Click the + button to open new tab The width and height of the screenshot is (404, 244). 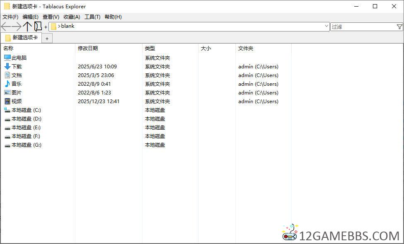47,38
